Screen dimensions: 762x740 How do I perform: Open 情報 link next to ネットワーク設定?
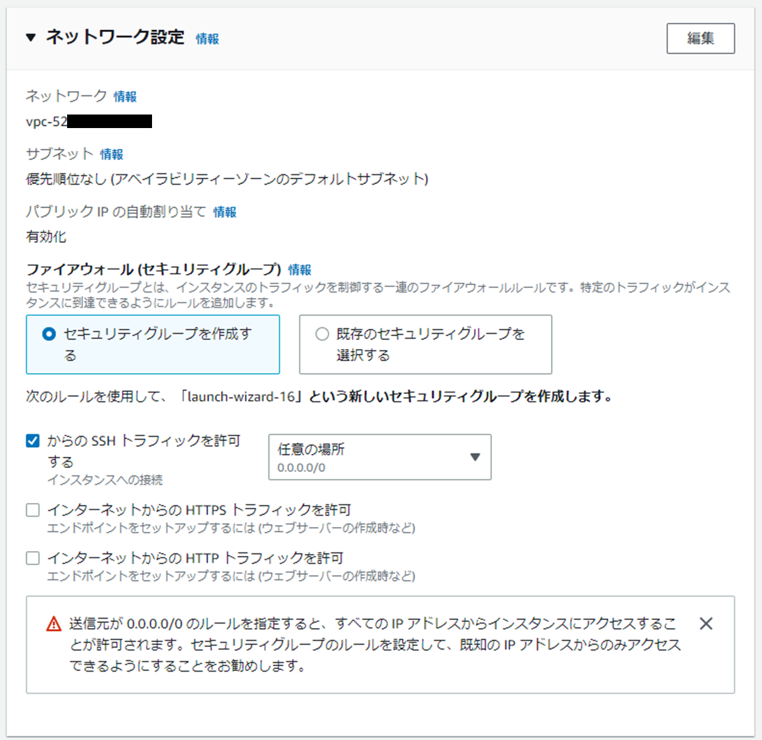pyautogui.click(x=207, y=39)
